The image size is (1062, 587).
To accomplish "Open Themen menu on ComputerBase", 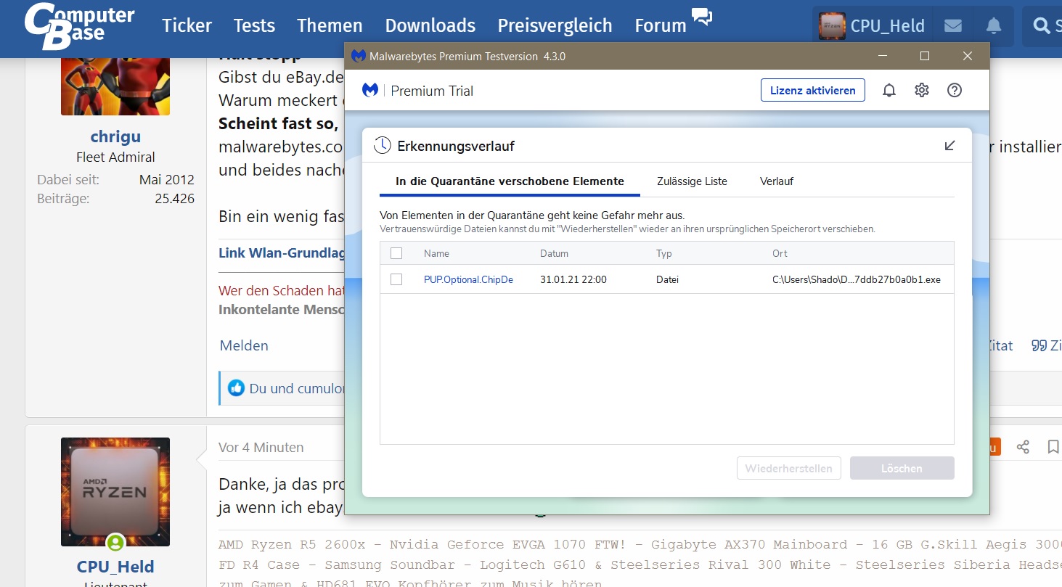I will [330, 25].
